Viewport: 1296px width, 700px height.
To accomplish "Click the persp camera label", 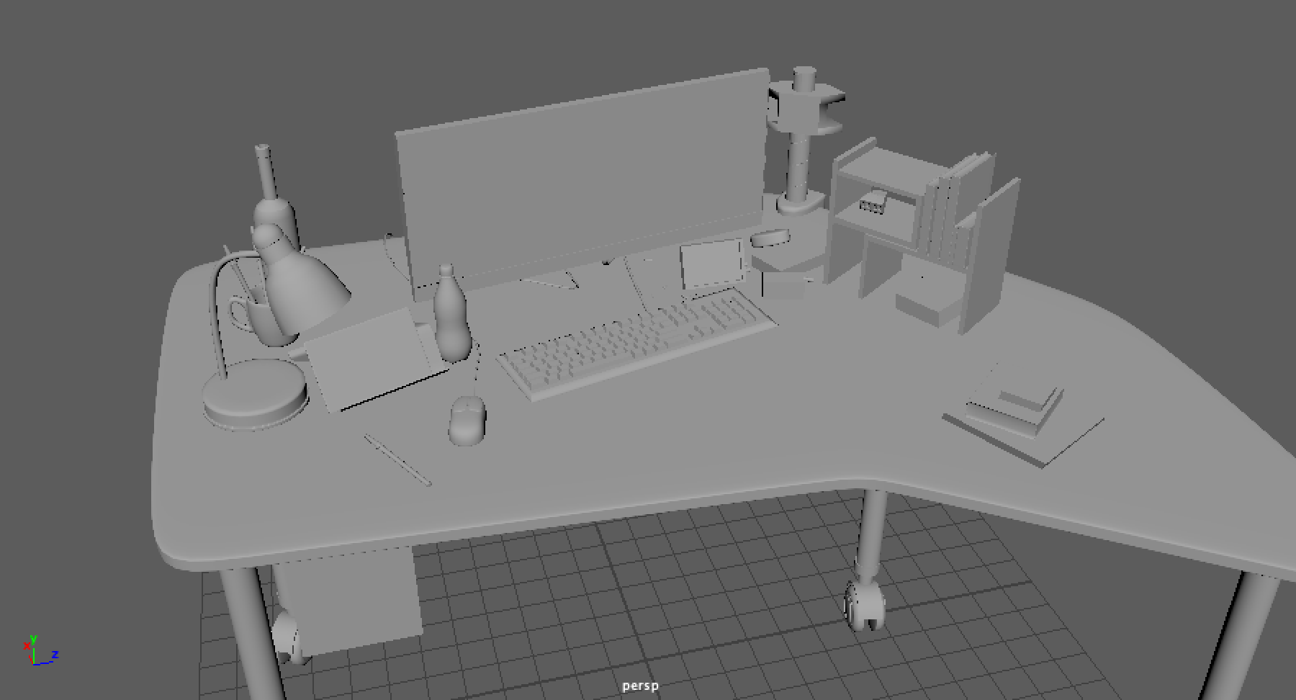I will [x=641, y=686].
